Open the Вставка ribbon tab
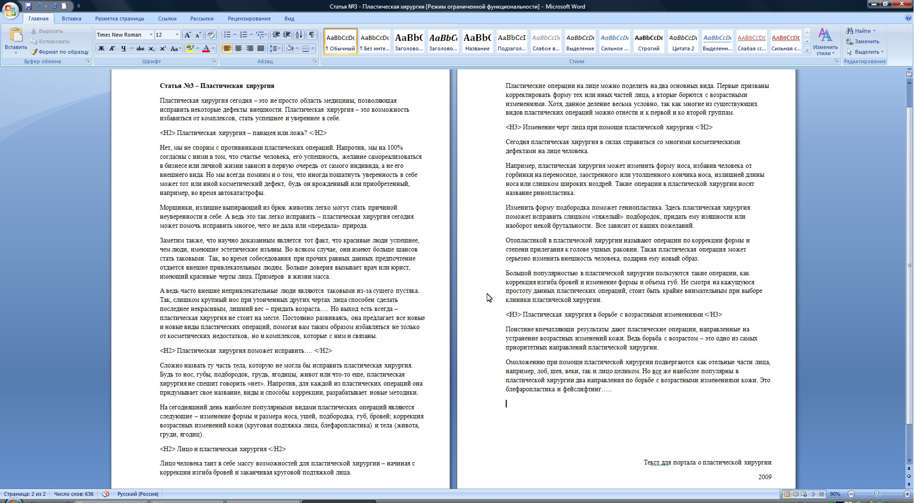 click(71, 19)
